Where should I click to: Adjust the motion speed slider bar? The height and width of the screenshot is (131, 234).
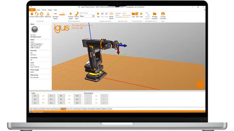[63, 15]
